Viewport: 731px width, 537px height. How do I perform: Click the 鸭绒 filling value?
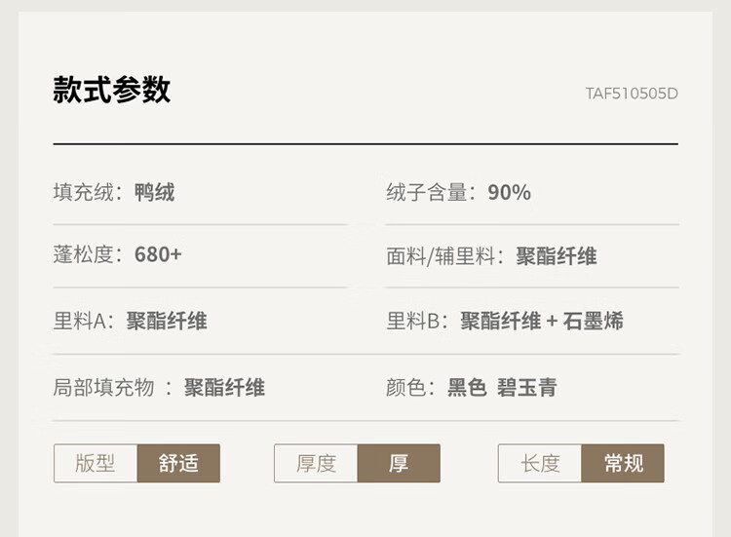tap(154, 193)
